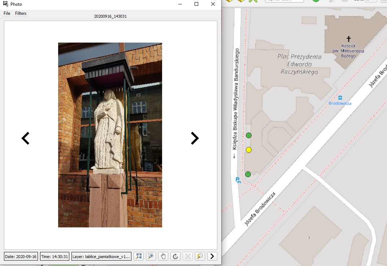Click the Brodowicza bus stop icon
The image size is (387, 266).
[x=340, y=97]
